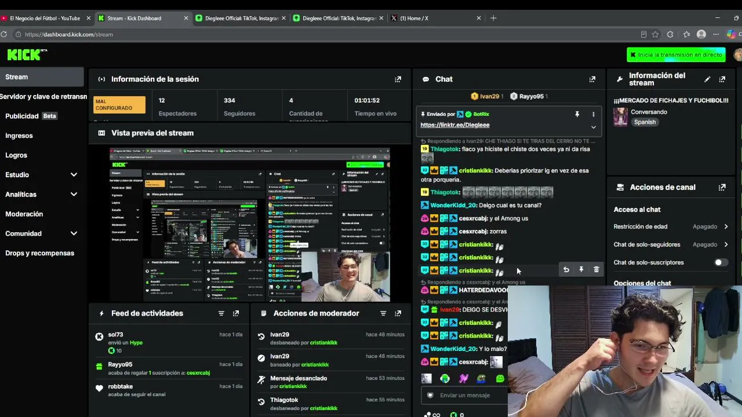Switch to the (1) Home / X tab
The image size is (742, 417).
pos(436,18)
